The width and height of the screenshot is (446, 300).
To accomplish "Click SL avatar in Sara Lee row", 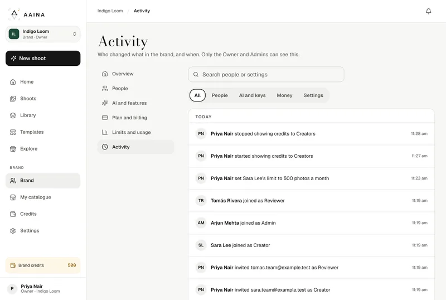I will pyautogui.click(x=201, y=245).
